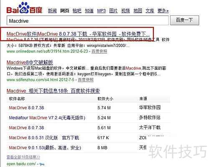Open MacDrive 8.0.7.38 from 太平洋下载

click(26, 128)
